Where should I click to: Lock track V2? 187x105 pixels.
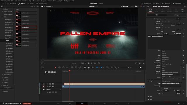point(48,84)
